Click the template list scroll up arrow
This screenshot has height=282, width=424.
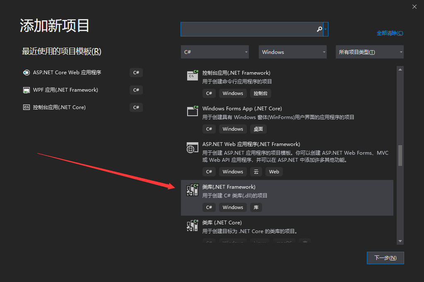[400, 70]
